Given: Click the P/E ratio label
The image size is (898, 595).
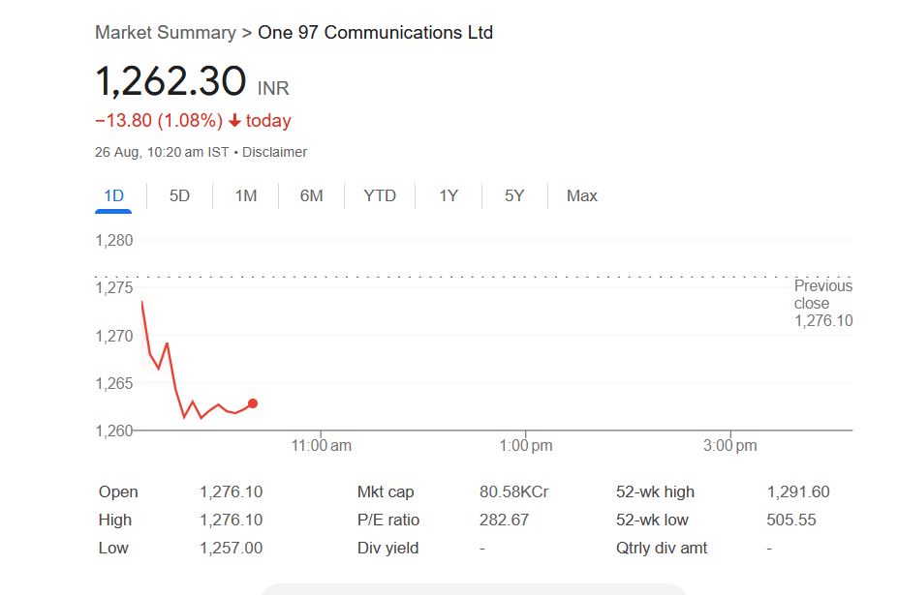Looking at the screenshot, I should click(388, 520).
